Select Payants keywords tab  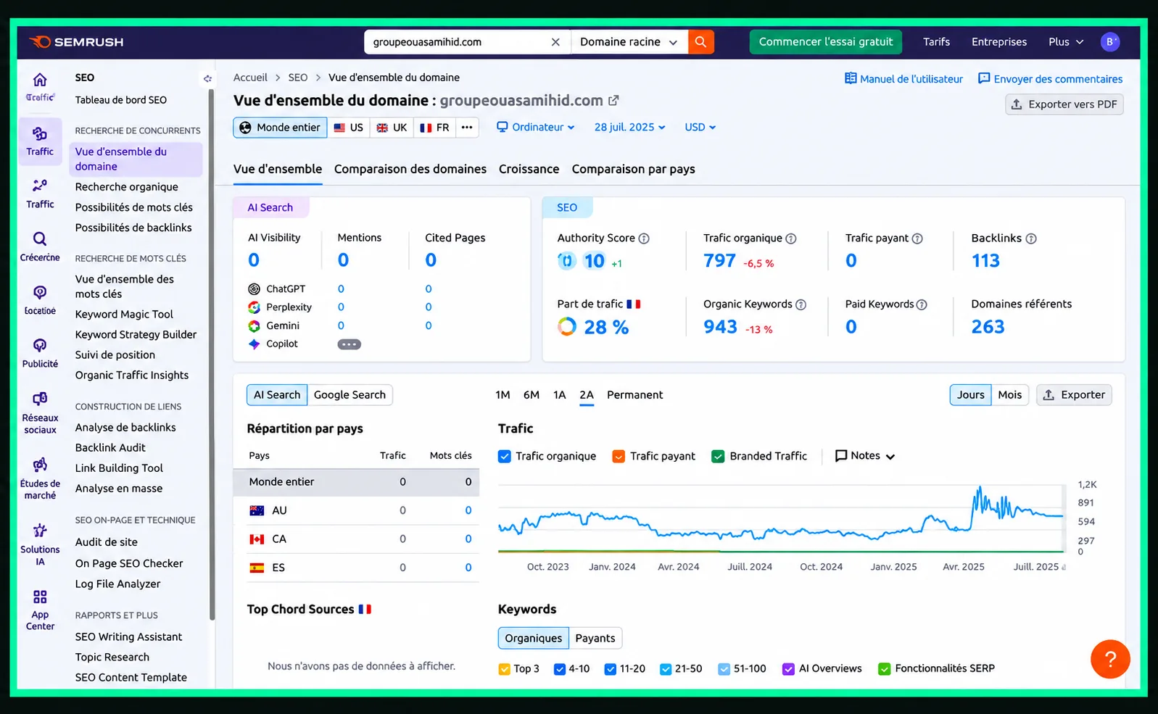pos(595,639)
